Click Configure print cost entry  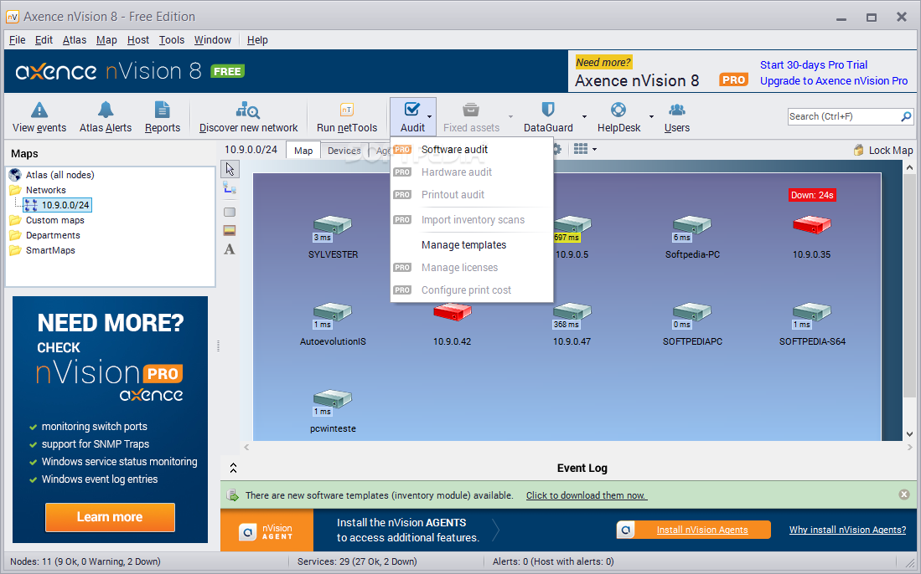472,290
